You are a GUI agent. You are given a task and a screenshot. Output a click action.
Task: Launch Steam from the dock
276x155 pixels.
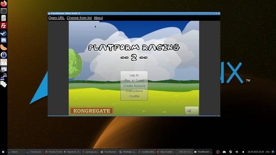coord(3,33)
